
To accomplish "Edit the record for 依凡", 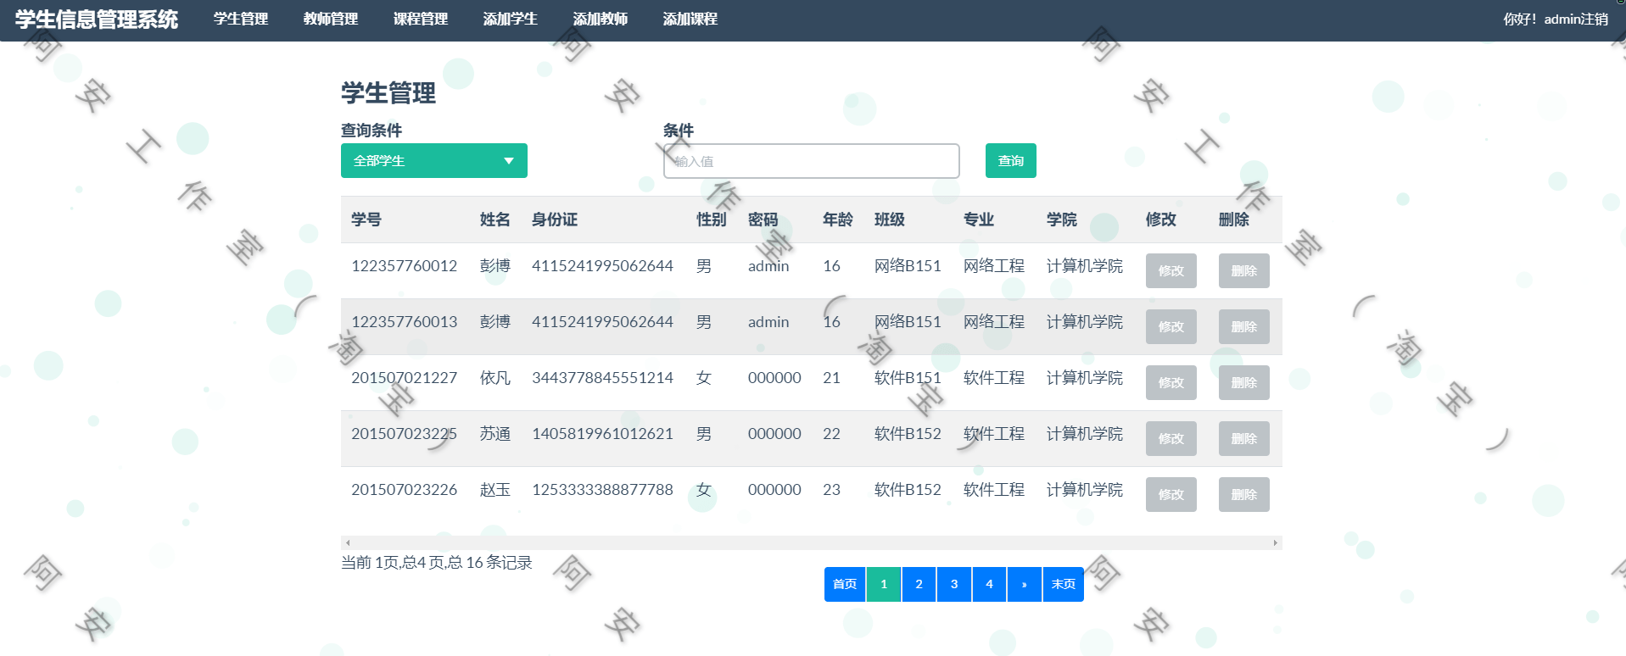I will point(1171,383).
